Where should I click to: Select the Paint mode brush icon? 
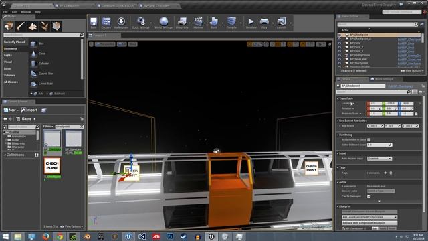point(21,26)
